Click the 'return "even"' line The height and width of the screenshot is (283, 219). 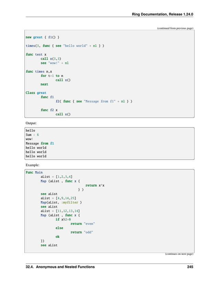coord(83,224)
